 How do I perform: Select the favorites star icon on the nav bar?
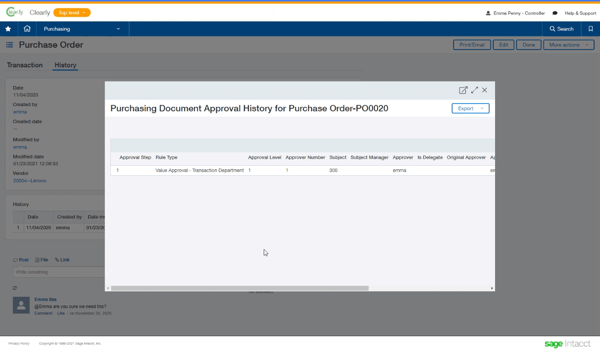[9, 28]
